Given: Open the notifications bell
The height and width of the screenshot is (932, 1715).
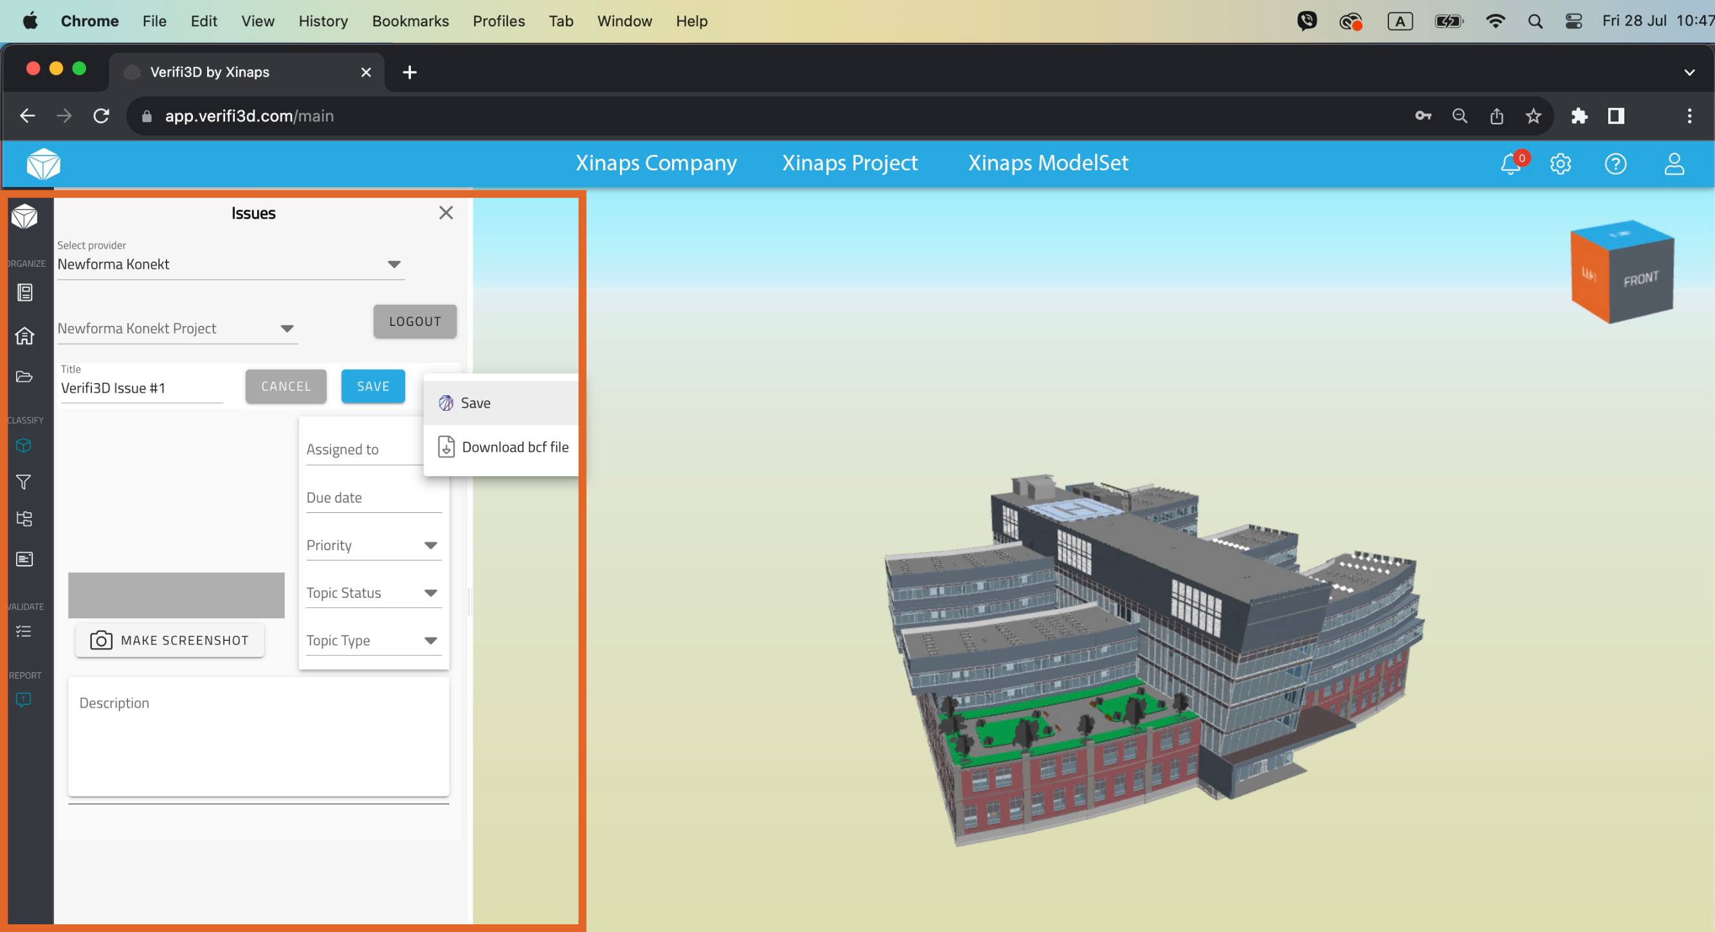Looking at the screenshot, I should point(1510,164).
